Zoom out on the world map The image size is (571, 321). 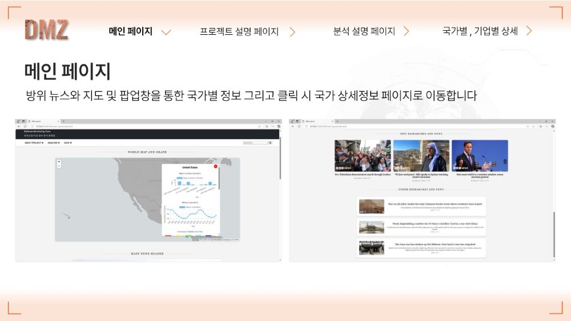[x=59, y=166]
